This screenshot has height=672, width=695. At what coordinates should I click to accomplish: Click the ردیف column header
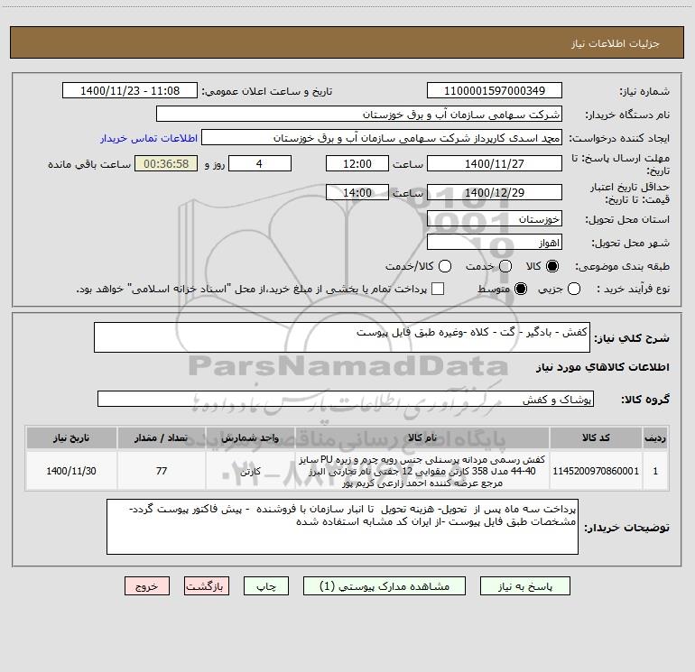[655, 437]
